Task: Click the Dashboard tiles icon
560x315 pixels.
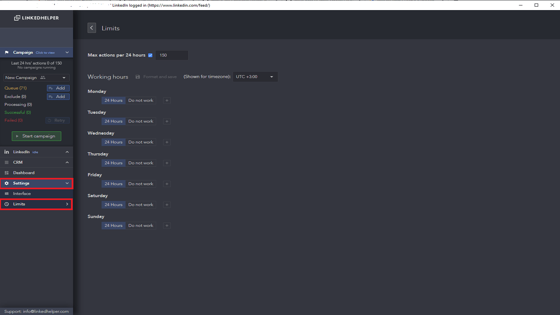Action: tap(7, 173)
